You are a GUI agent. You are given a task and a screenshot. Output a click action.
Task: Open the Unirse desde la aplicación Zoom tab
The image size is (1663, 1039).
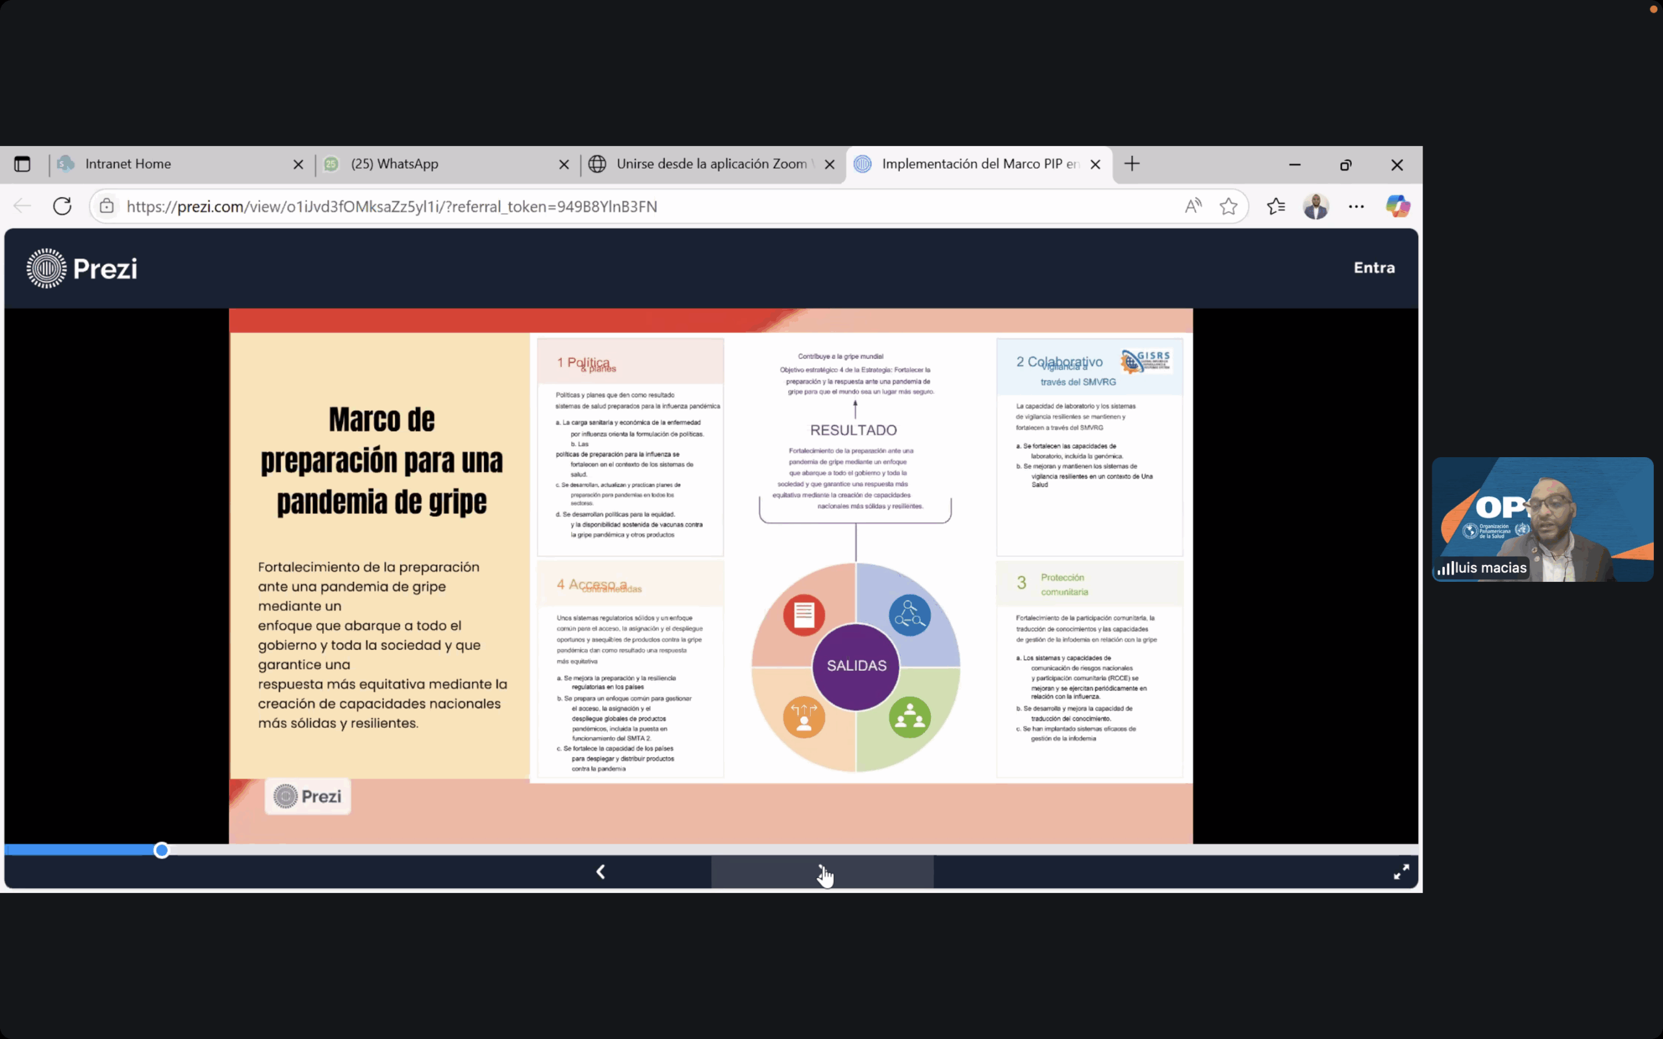[711, 164]
